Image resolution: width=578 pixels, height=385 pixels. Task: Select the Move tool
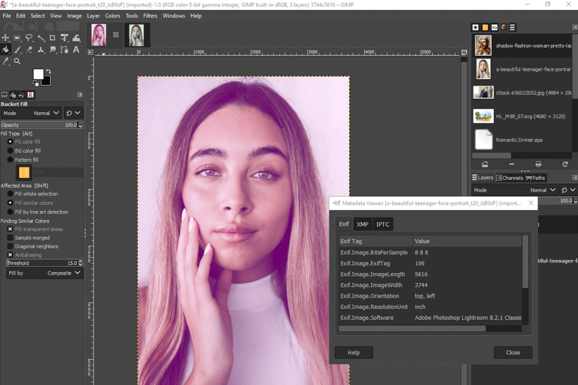[6, 37]
